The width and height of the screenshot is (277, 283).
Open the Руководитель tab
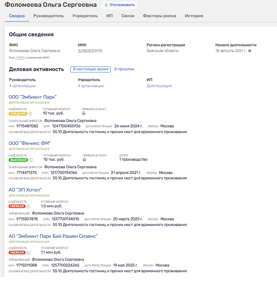49,16
